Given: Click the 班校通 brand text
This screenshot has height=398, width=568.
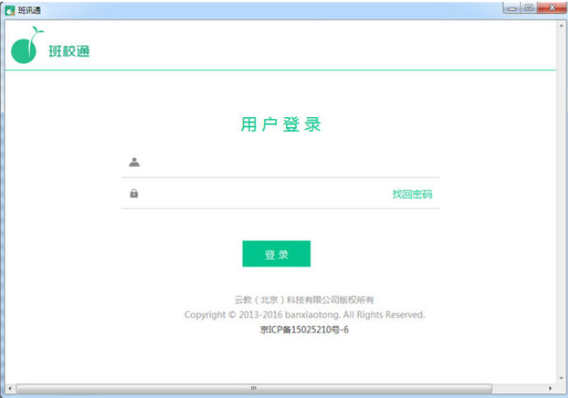Looking at the screenshot, I should tap(69, 51).
